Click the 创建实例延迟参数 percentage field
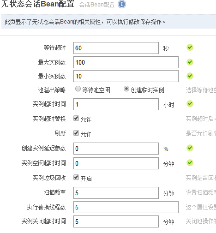 tap(116, 149)
